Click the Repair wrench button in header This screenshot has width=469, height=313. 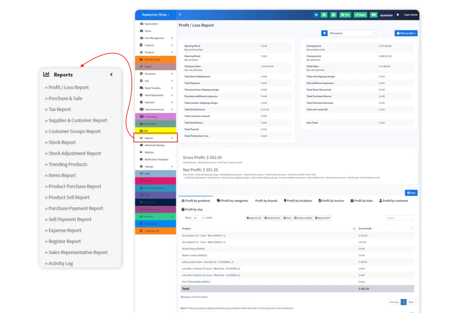click(x=360, y=15)
